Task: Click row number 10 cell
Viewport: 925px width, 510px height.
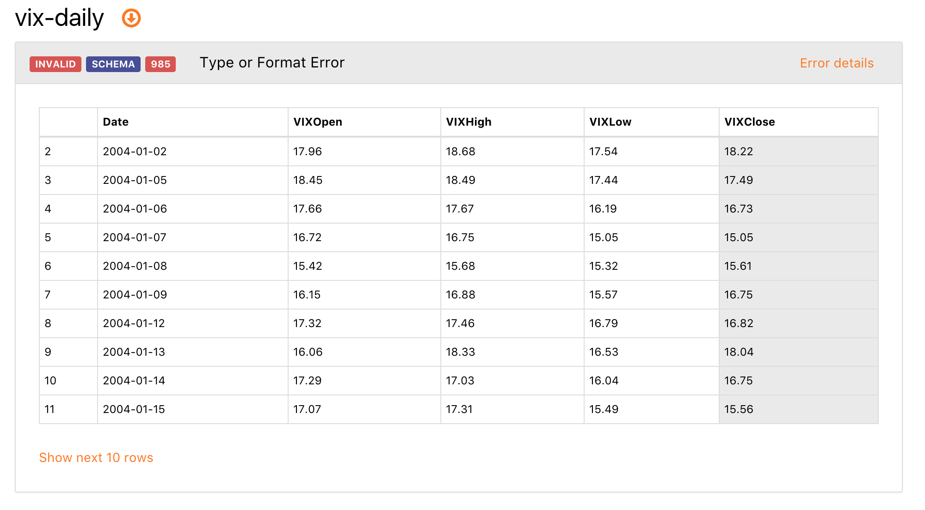Action: (x=68, y=381)
